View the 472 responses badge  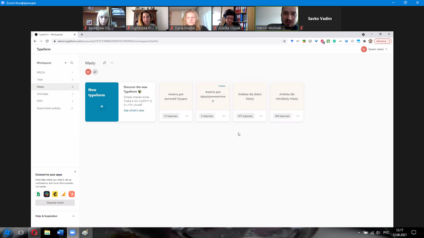tap(245, 116)
